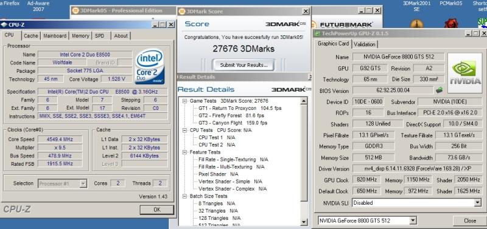Viewport: 487px width, 229px height.
Task: Select the 128 Triangles row
Action: click(219, 218)
